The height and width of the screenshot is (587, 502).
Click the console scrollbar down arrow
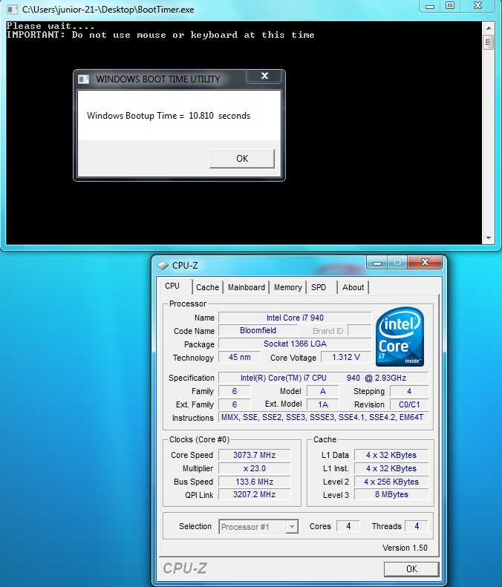[488, 238]
